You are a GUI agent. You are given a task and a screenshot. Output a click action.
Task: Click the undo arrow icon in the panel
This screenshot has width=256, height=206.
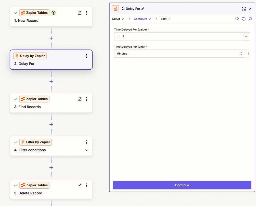244,19
